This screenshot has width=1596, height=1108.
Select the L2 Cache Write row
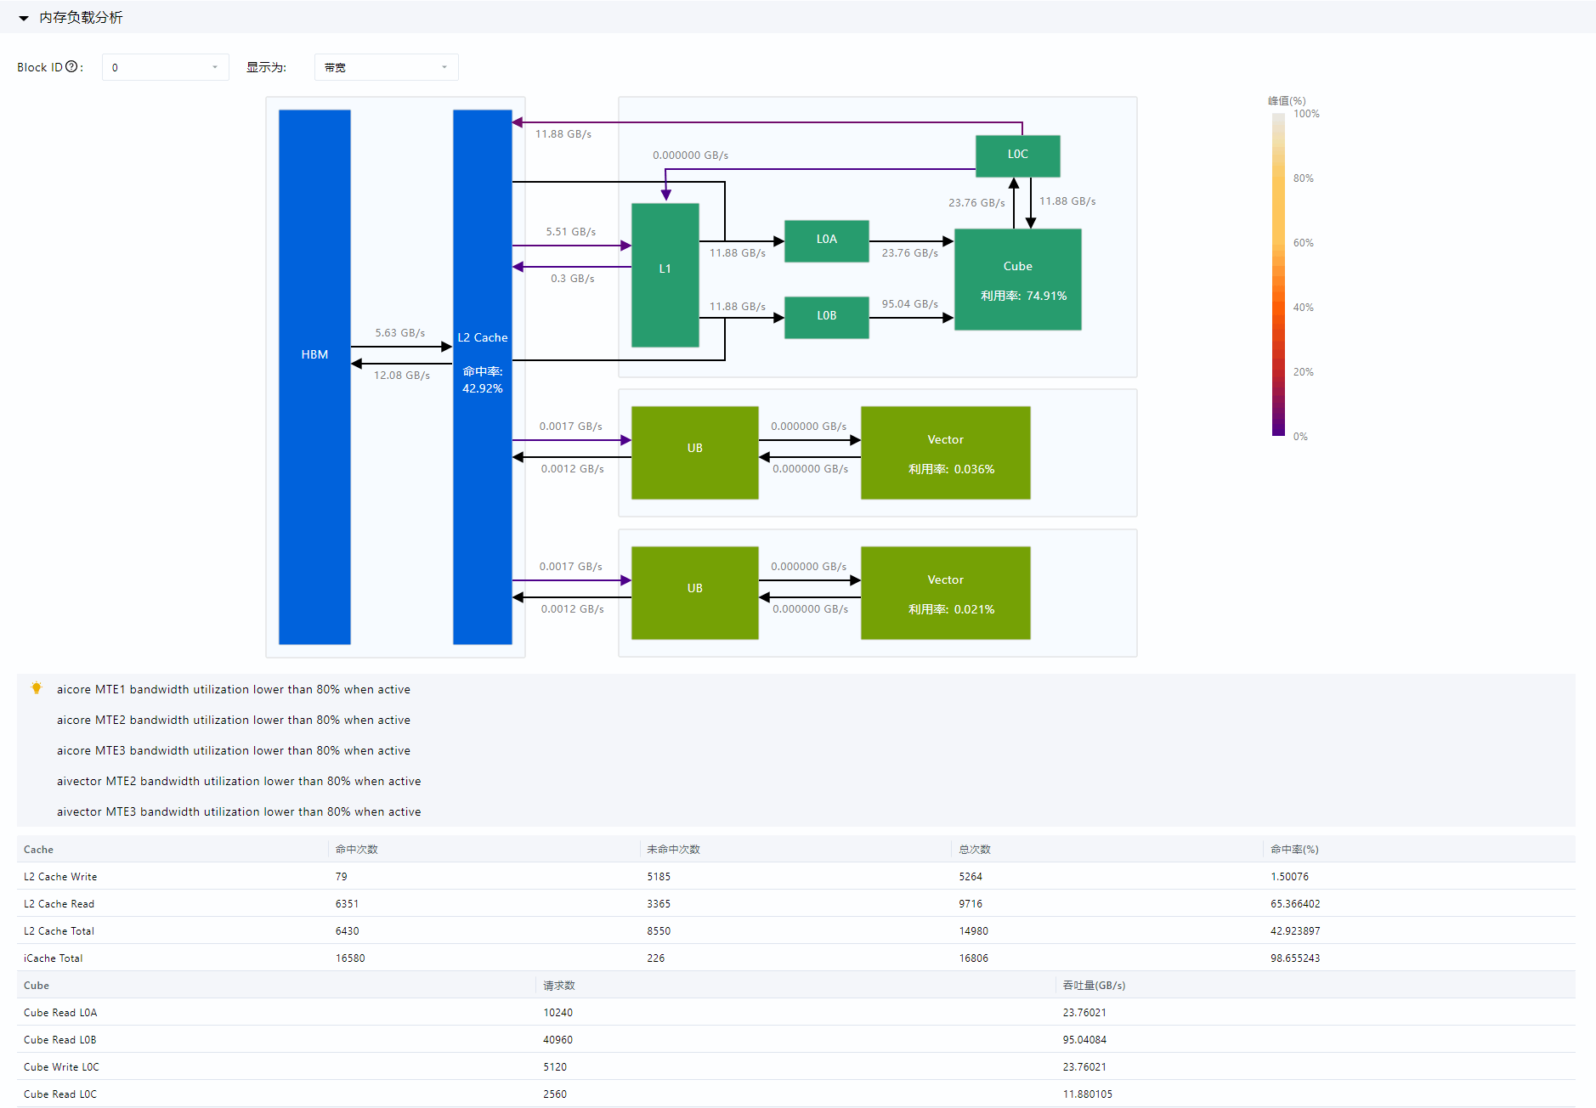[x=796, y=876]
